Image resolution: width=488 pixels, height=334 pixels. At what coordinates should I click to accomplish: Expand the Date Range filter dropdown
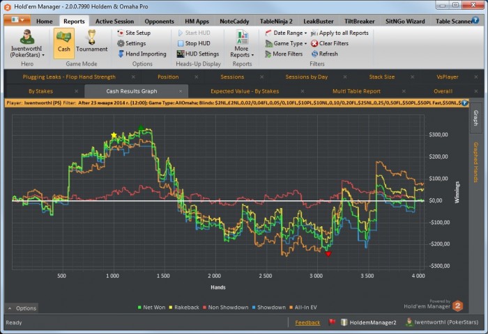pos(286,33)
